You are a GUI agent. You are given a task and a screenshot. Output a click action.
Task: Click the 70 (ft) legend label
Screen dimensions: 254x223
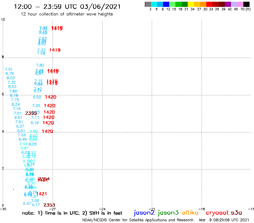click(x=245, y=9)
